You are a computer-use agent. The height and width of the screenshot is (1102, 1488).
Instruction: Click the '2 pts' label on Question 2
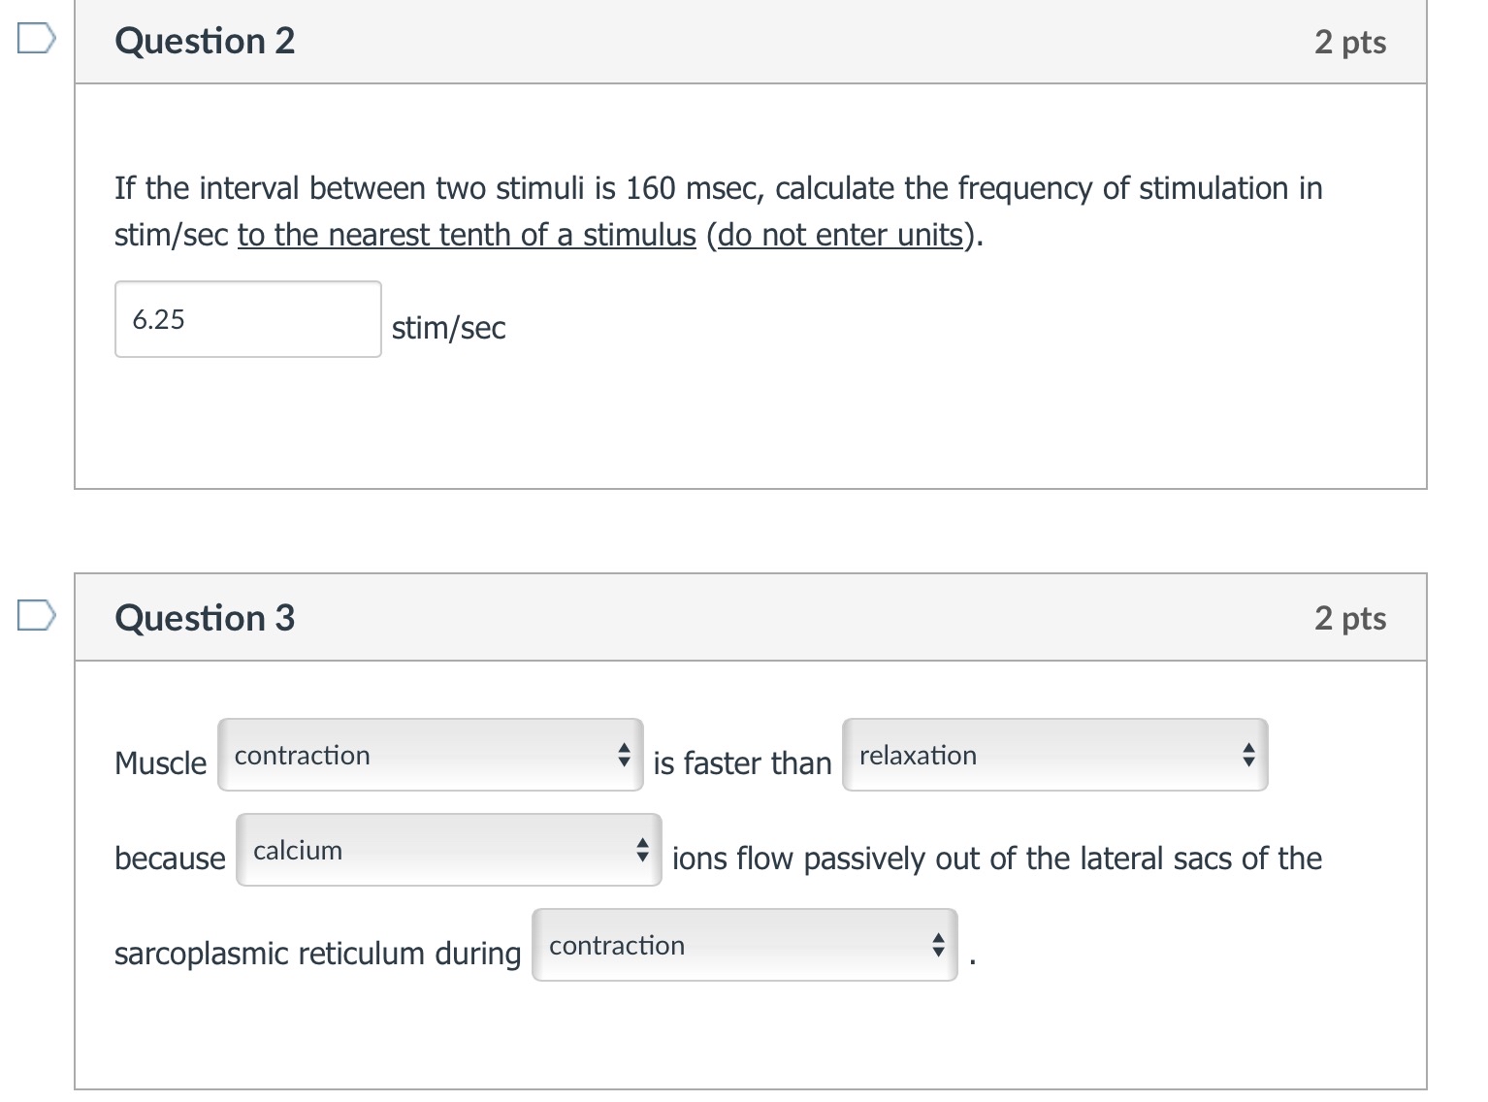click(1352, 41)
